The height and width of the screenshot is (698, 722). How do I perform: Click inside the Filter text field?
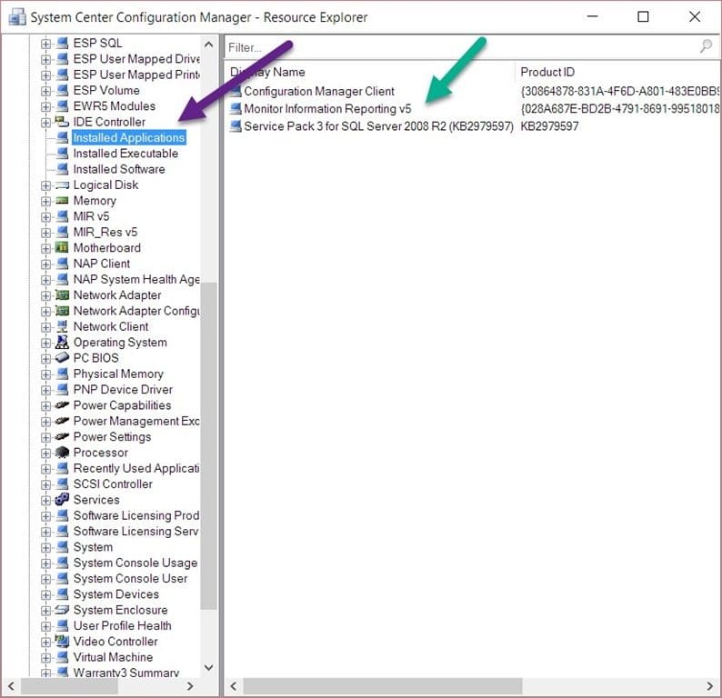coord(460,47)
